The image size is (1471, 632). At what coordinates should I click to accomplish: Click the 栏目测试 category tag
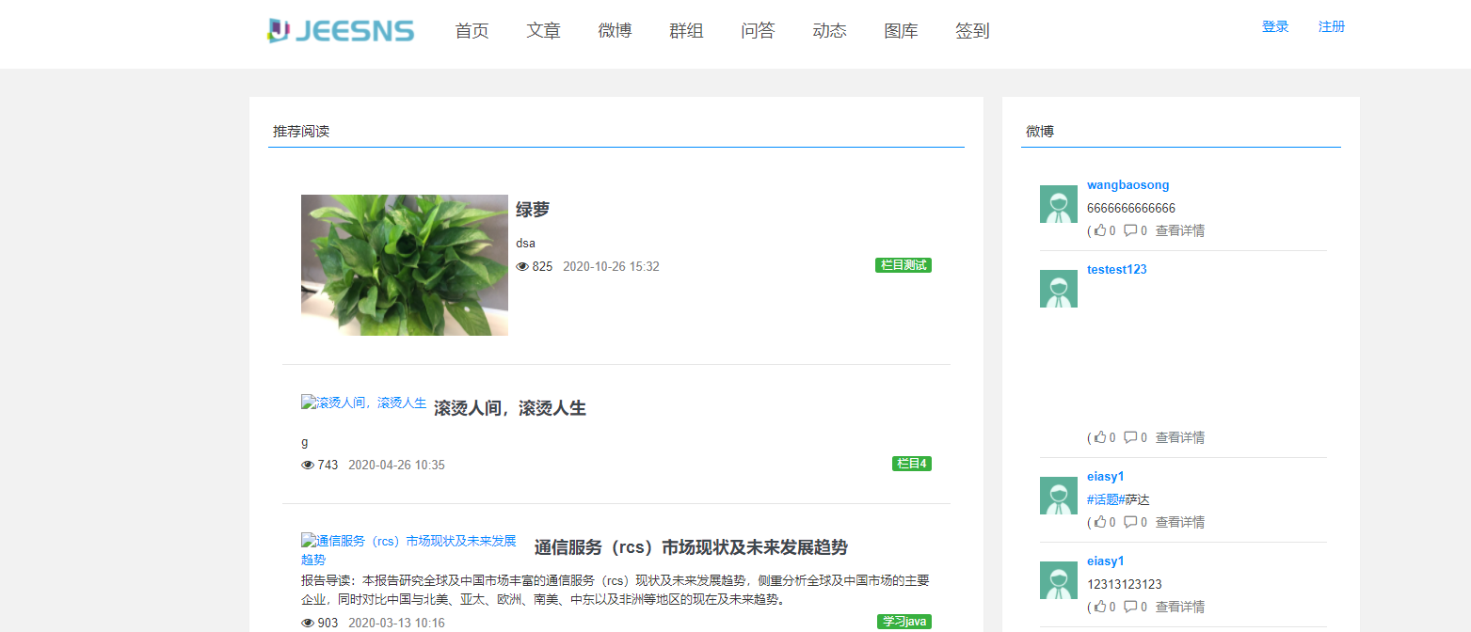click(903, 265)
